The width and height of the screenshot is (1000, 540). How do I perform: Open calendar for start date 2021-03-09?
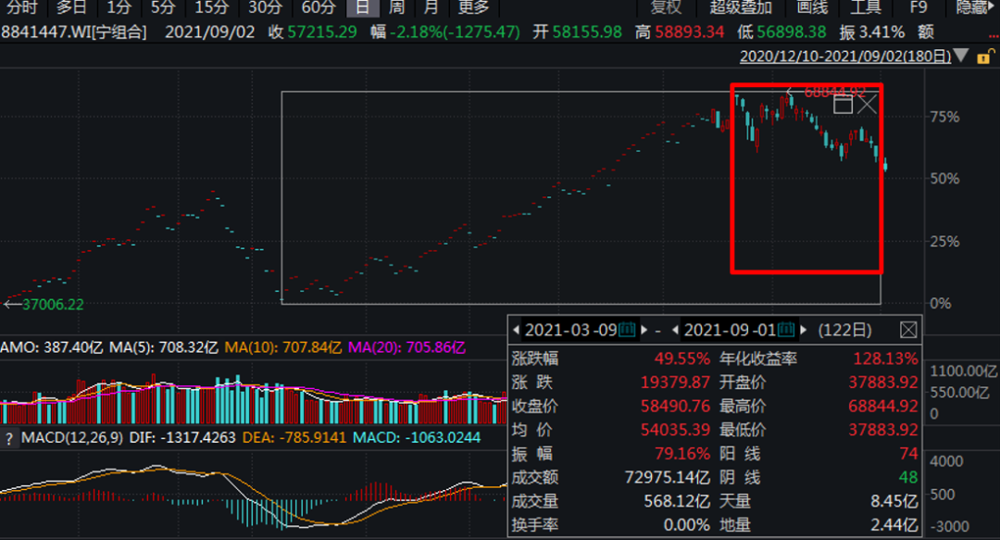(x=627, y=330)
